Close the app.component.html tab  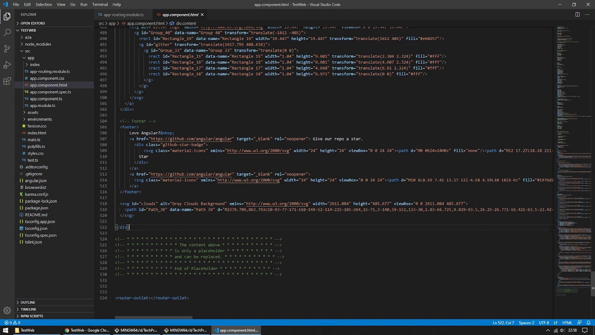pos(202,15)
